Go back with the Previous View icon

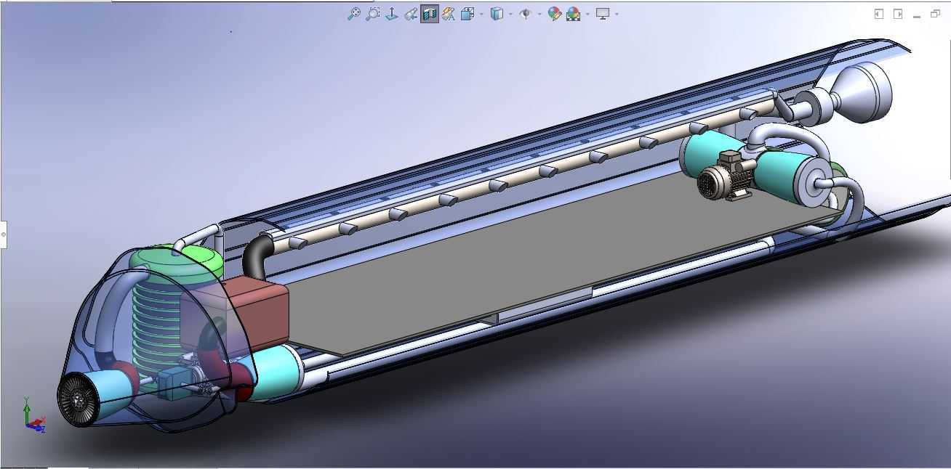coord(411,14)
